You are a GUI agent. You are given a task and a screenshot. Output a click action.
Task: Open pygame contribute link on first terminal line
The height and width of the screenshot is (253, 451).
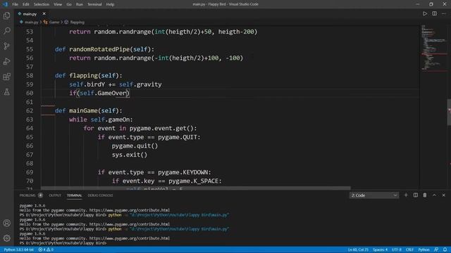pos(130,210)
